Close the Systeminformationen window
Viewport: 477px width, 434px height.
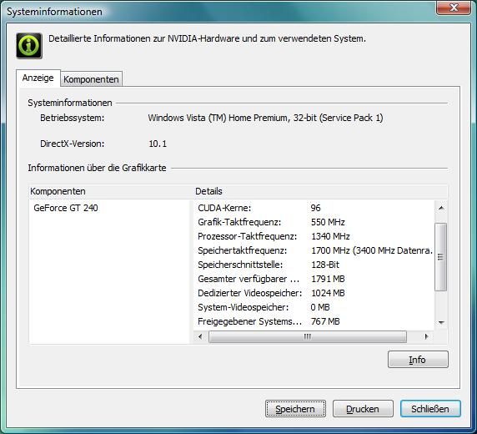[x=454, y=8]
